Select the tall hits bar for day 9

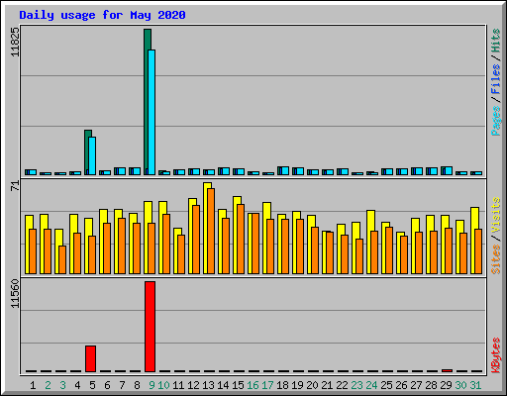point(148,102)
